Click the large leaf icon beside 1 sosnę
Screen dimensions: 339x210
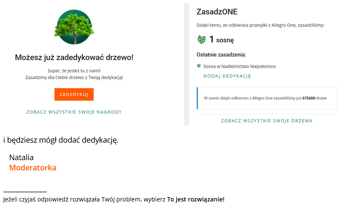tap(201, 40)
